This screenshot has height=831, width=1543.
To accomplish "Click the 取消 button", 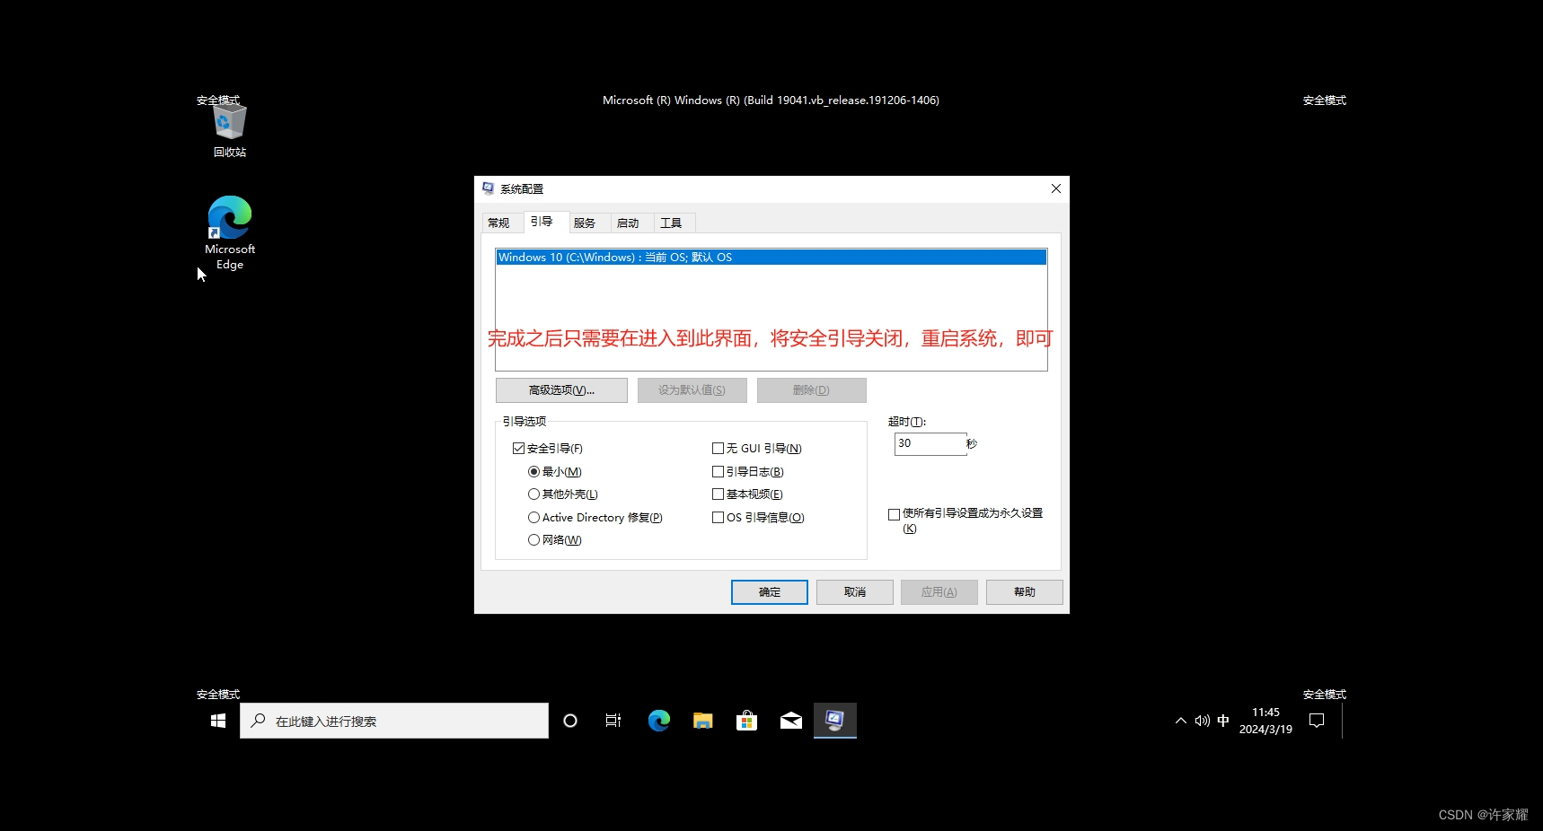I will (x=855, y=592).
